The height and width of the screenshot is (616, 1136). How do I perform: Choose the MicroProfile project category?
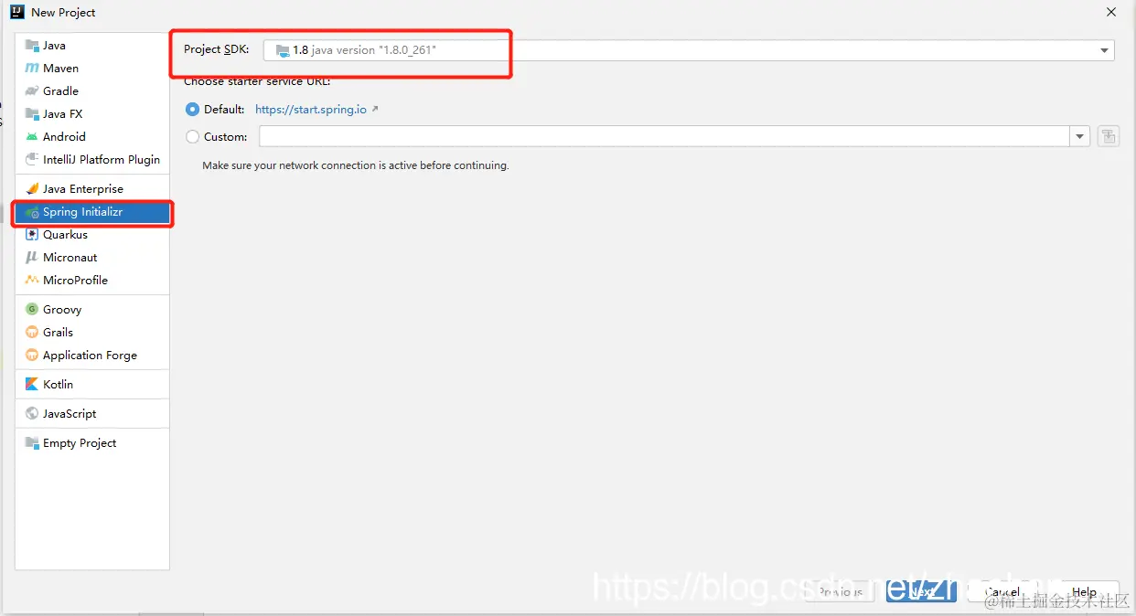[92, 281]
